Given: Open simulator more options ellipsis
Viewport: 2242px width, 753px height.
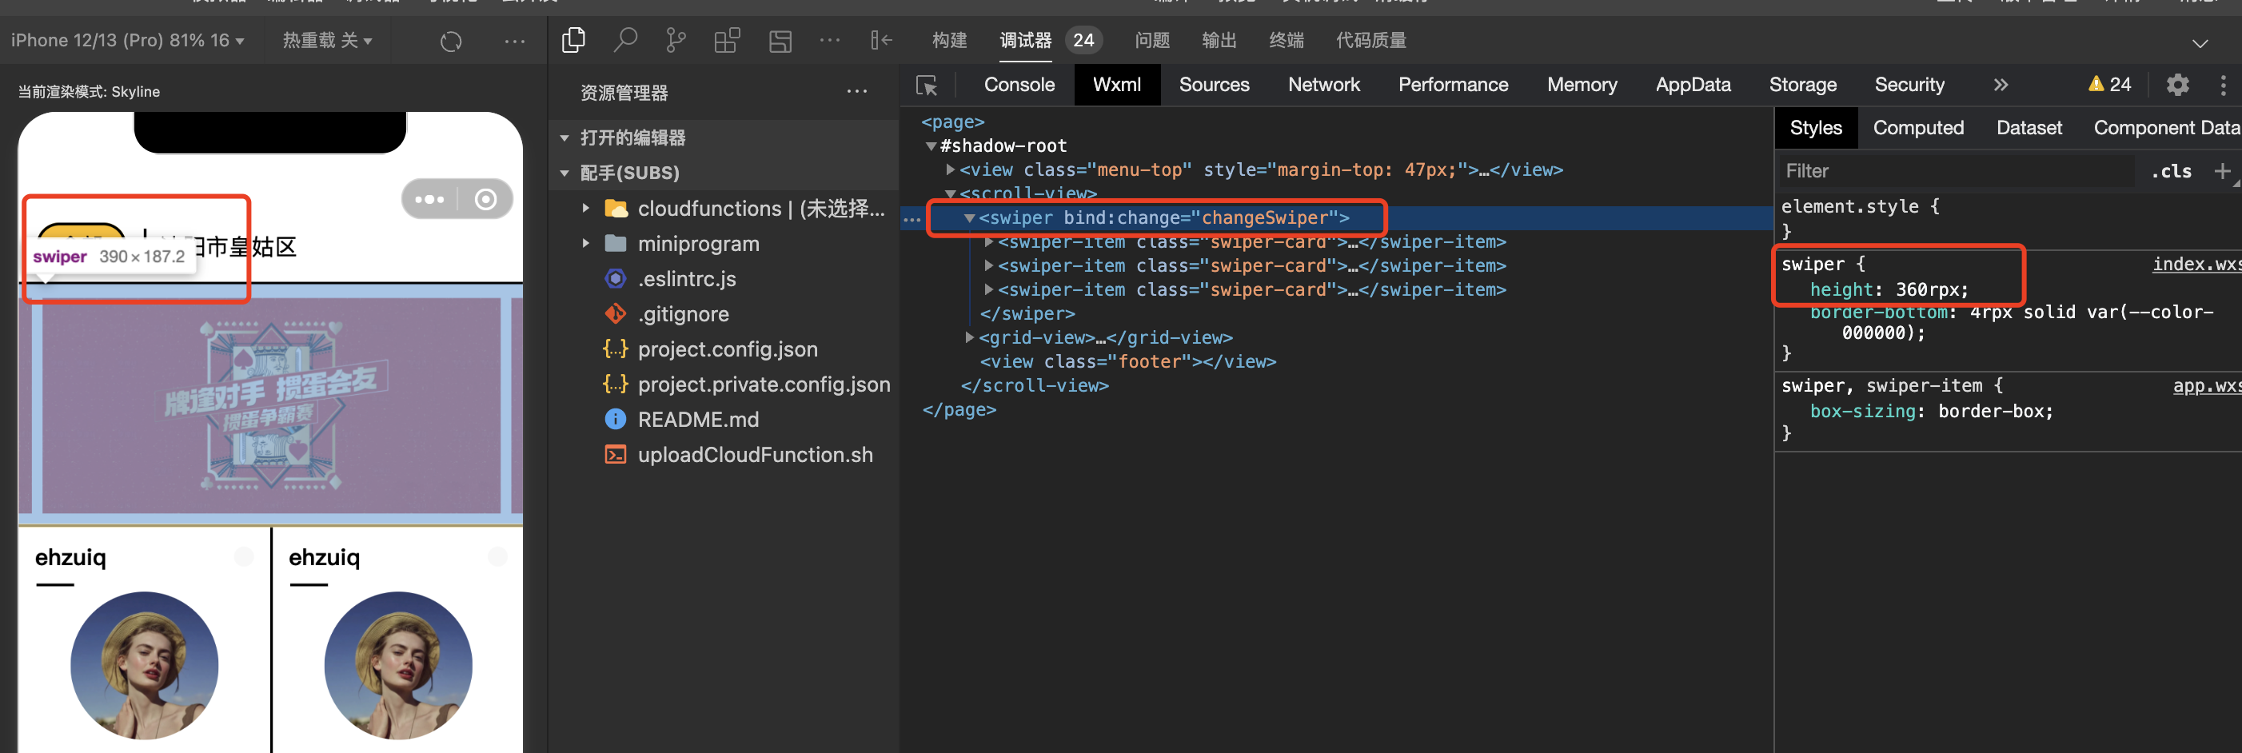Looking at the screenshot, I should [515, 41].
